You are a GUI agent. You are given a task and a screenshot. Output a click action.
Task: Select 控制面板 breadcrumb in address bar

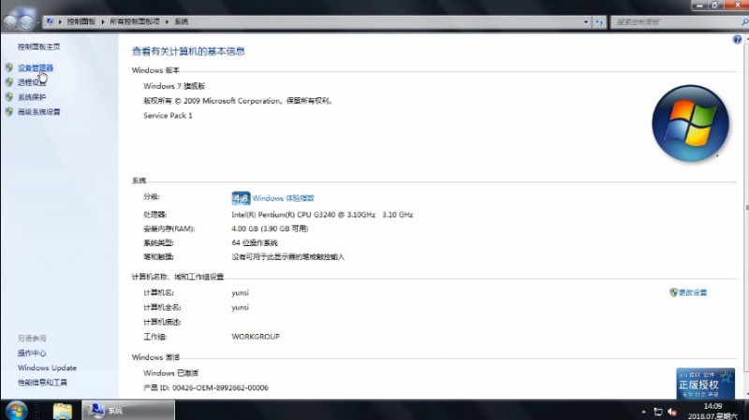click(81, 22)
